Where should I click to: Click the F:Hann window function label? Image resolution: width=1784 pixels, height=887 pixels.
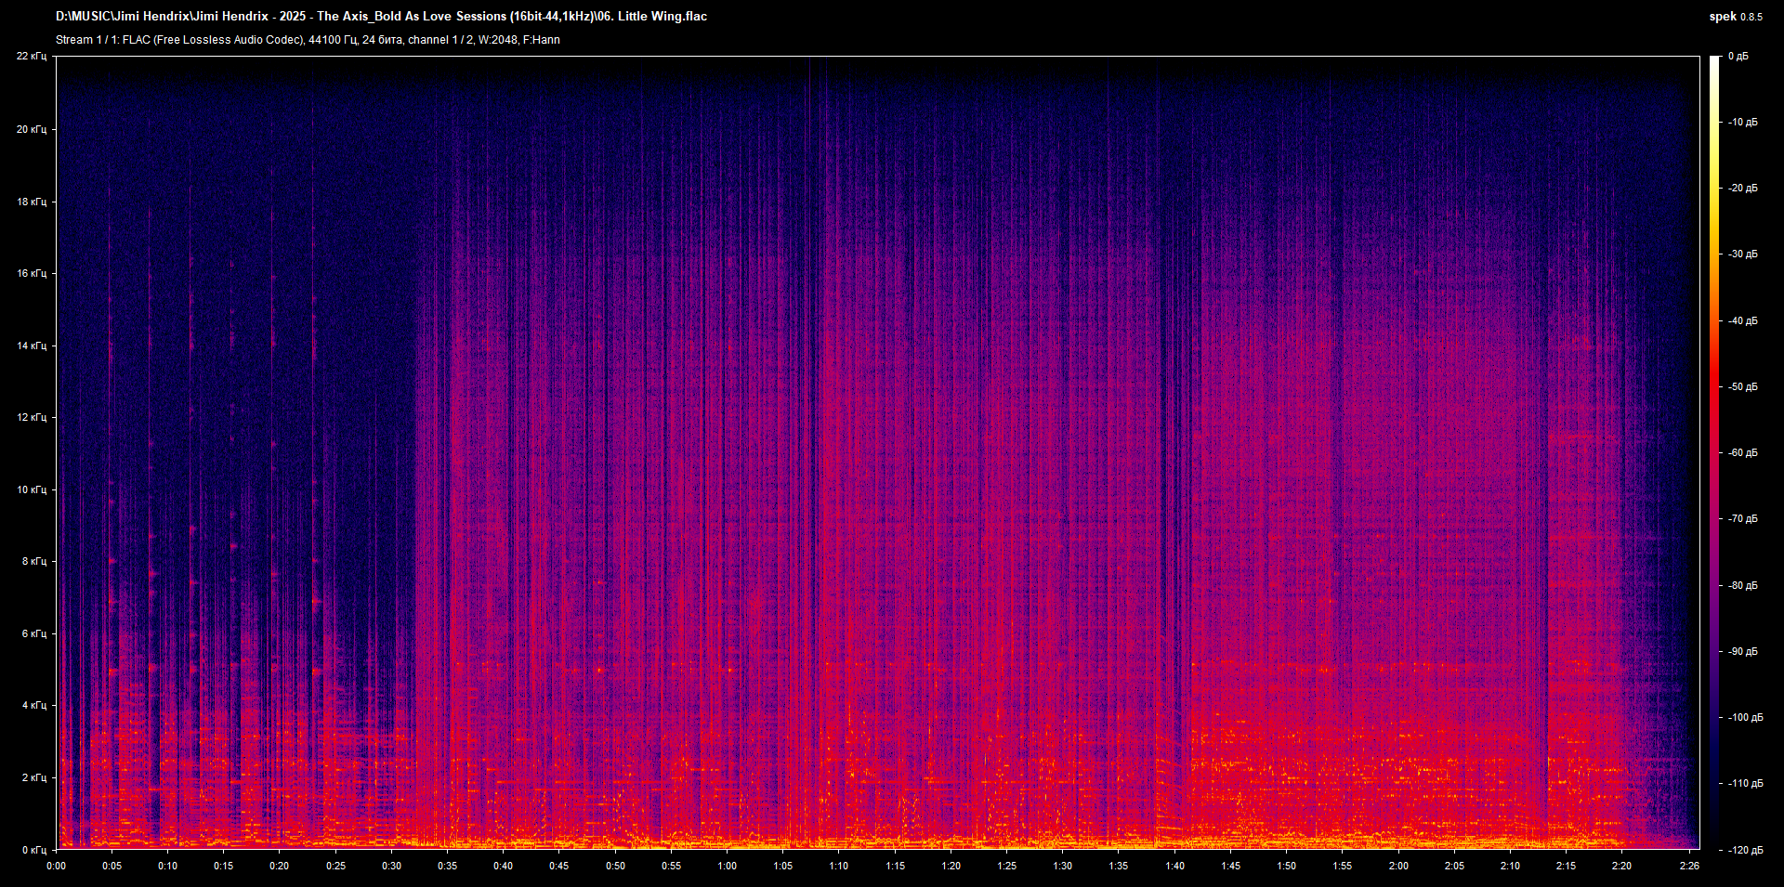coord(542,39)
